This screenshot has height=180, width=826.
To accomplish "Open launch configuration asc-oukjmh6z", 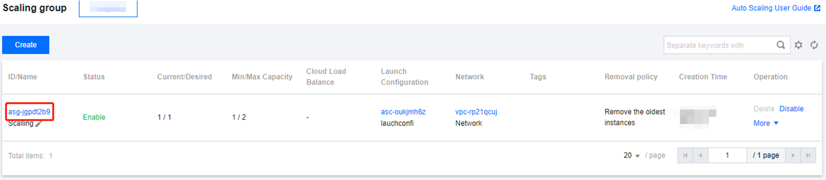I will click(403, 112).
